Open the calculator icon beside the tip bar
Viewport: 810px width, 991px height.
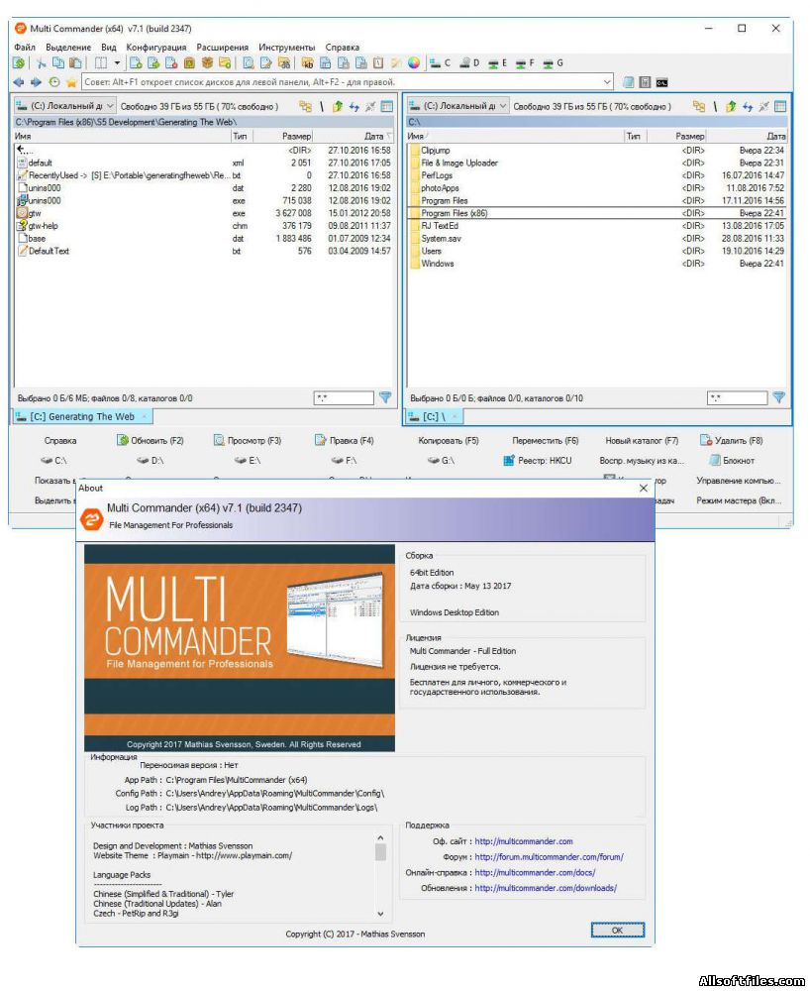645,82
